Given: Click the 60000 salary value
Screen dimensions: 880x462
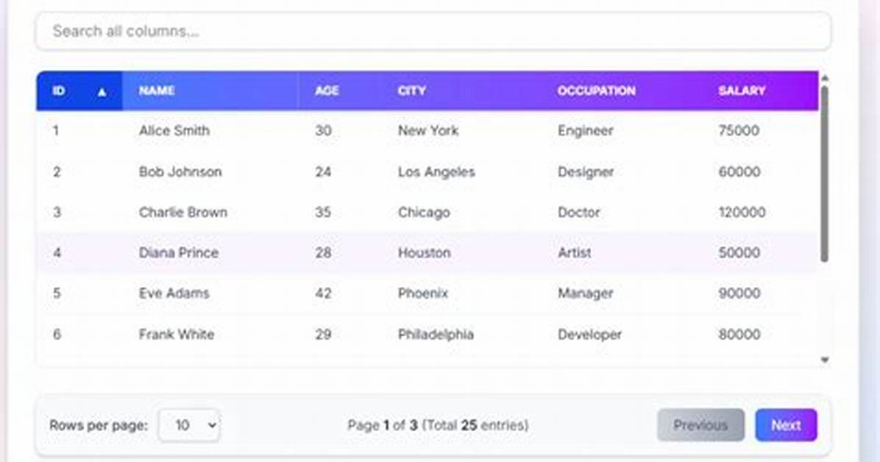Looking at the screenshot, I should (739, 171).
